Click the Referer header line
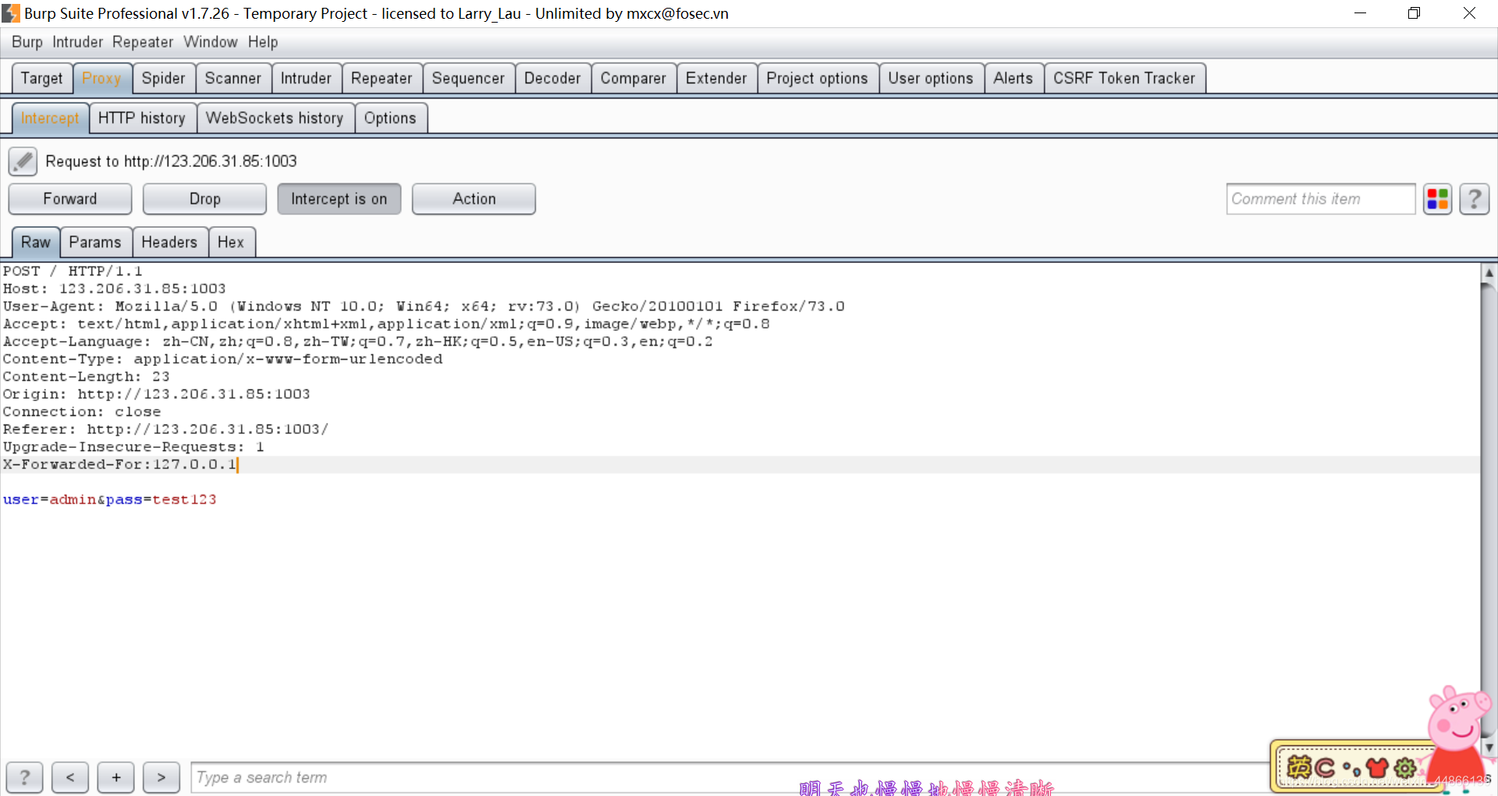Screen dimensions: 1498x796 tap(165, 429)
